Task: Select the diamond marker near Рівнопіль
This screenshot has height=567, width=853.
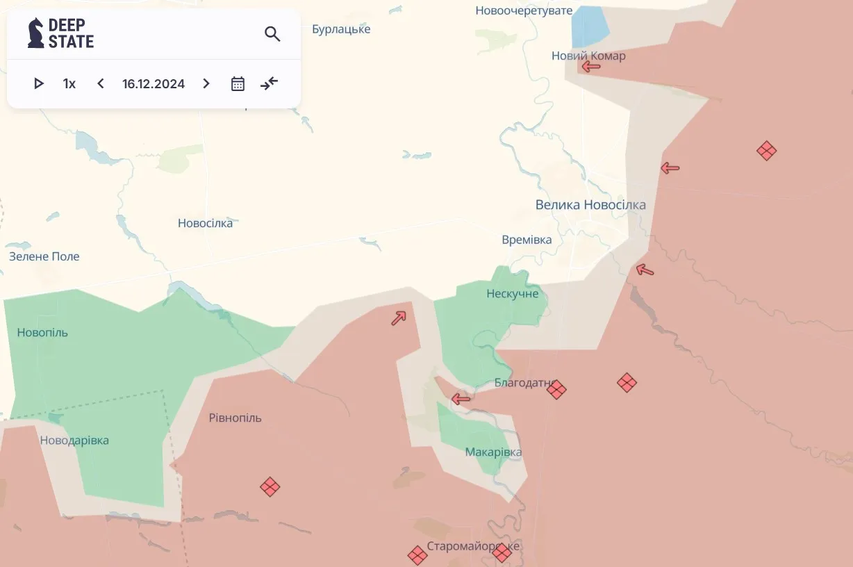Action: point(271,488)
